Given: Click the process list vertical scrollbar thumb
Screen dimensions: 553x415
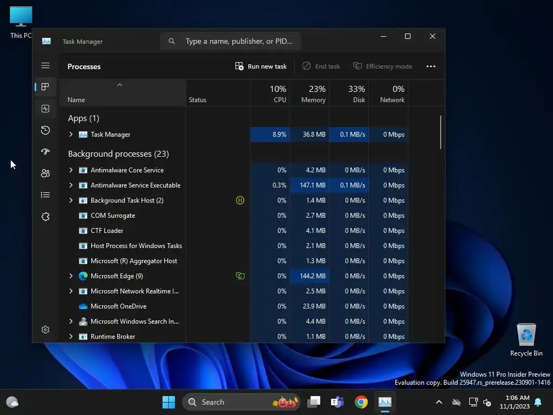Looking at the screenshot, I should pyautogui.click(x=441, y=132).
